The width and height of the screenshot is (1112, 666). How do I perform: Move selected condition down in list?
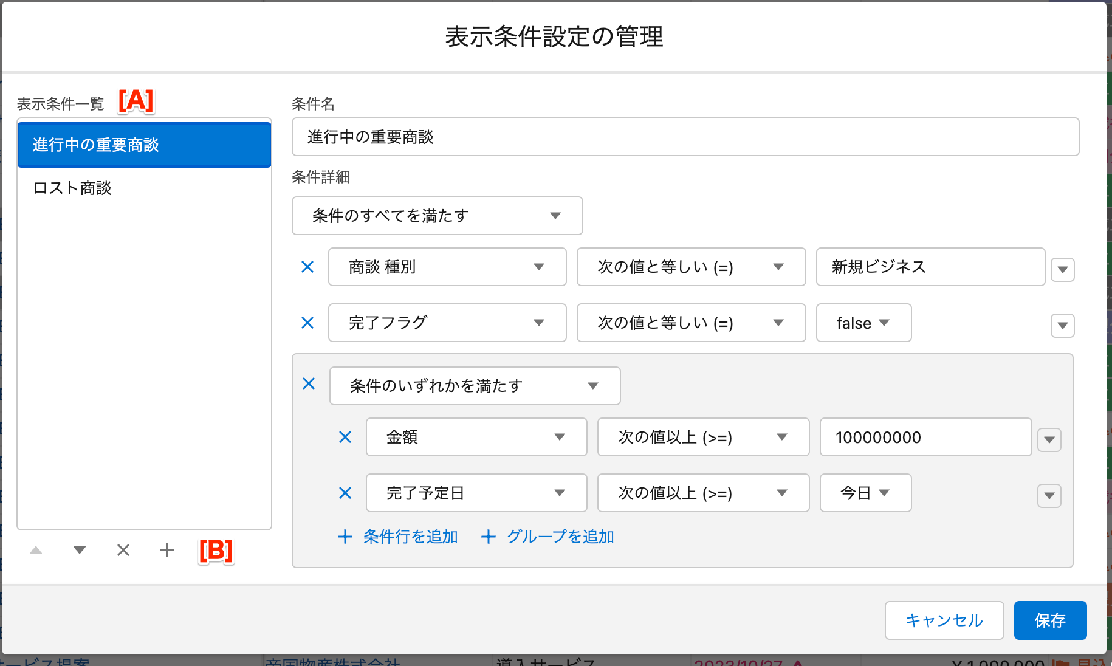pos(80,550)
